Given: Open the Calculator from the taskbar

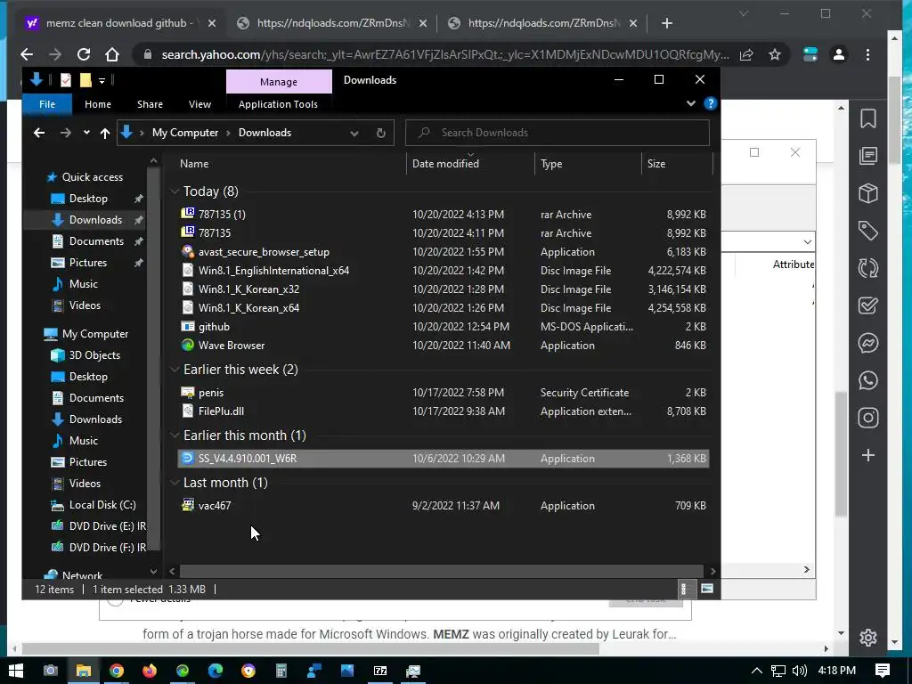Looking at the screenshot, I should tap(281, 671).
